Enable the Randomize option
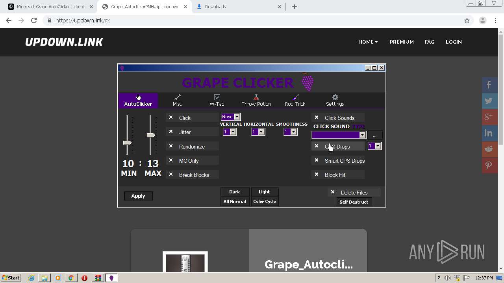 (x=171, y=146)
